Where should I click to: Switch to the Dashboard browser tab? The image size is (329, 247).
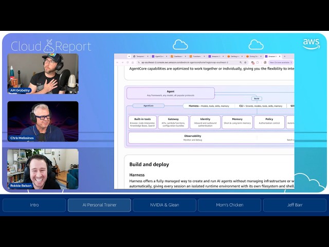178,56
